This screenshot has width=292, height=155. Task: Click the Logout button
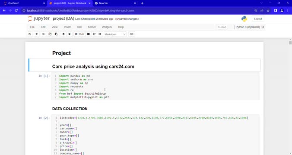coord(258,19)
